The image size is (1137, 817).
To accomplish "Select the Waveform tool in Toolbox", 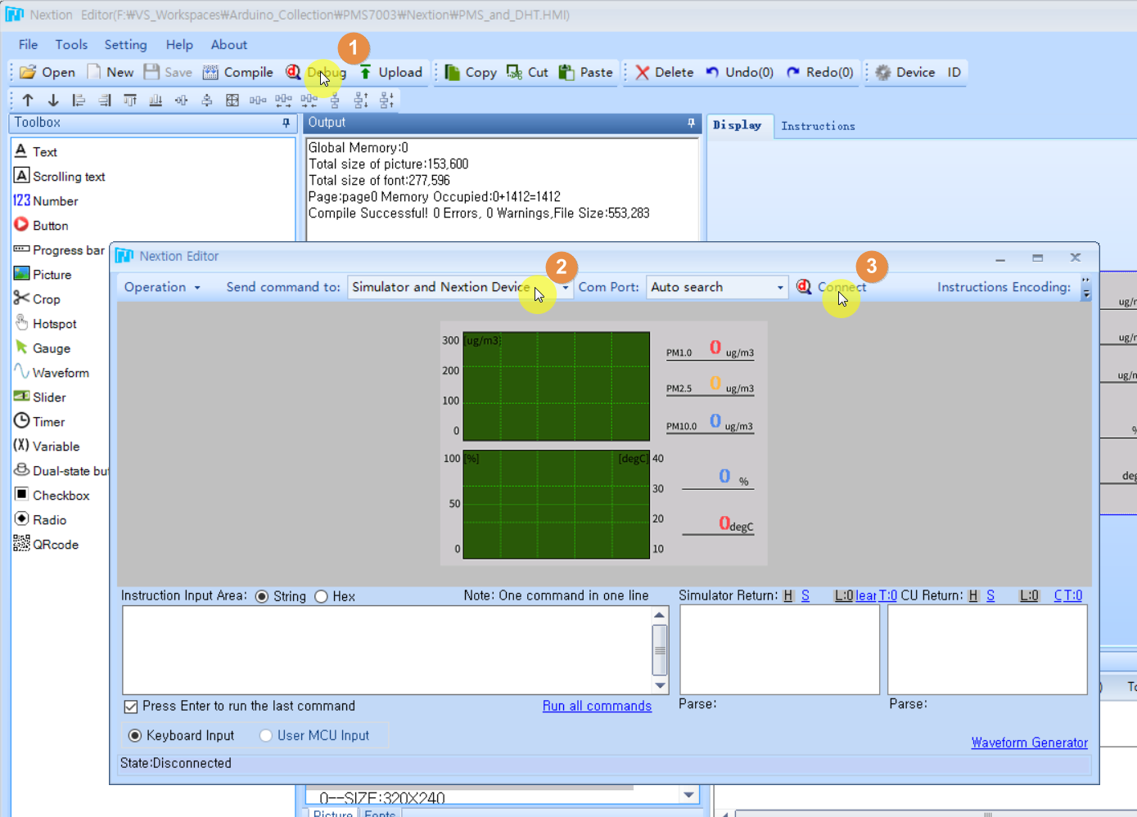I will pyautogui.click(x=52, y=373).
